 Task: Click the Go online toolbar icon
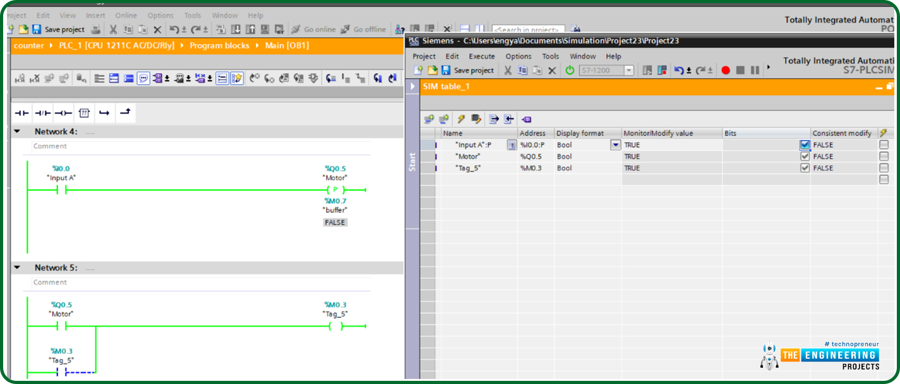296,29
